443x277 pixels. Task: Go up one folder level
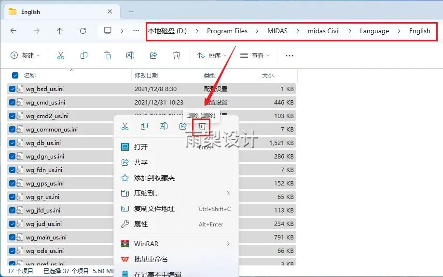point(60,31)
